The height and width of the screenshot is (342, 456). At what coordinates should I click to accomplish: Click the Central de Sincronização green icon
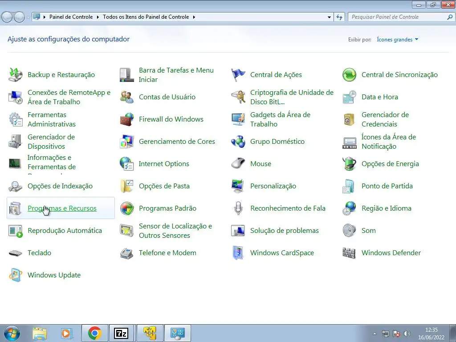pyautogui.click(x=349, y=75)
